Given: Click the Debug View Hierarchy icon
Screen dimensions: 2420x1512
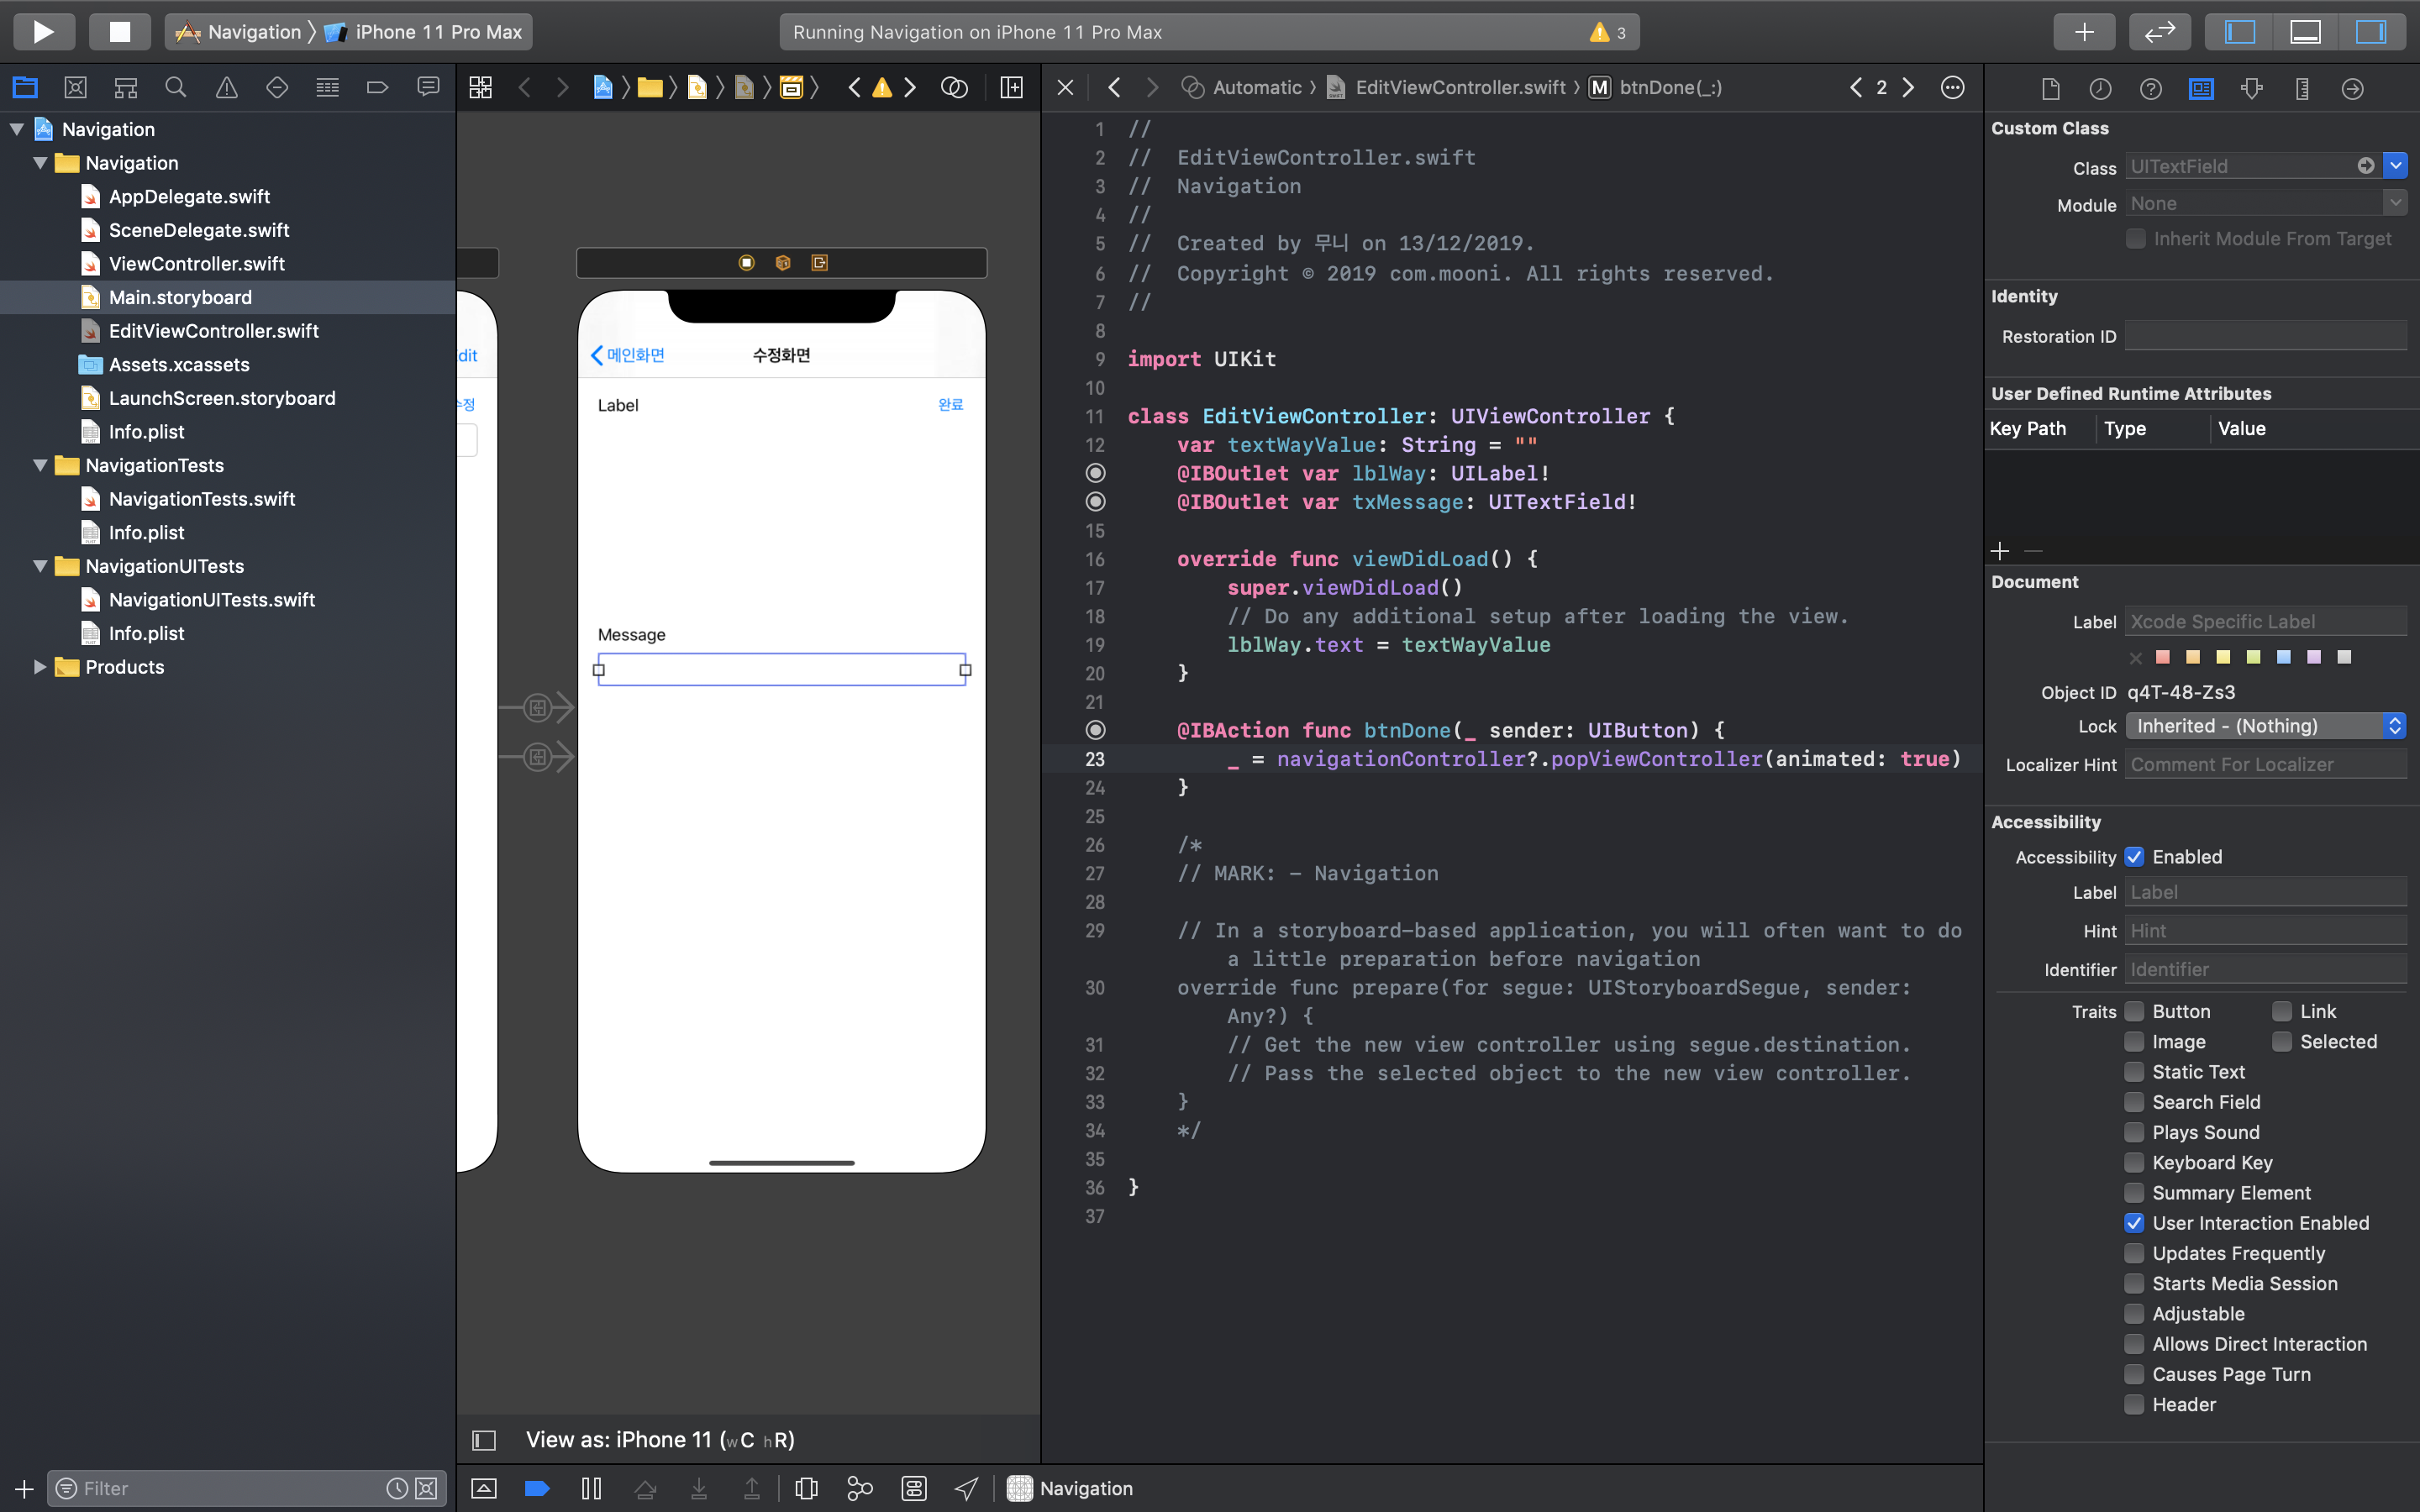Looking at the screenshot, I should [806, 1488].
